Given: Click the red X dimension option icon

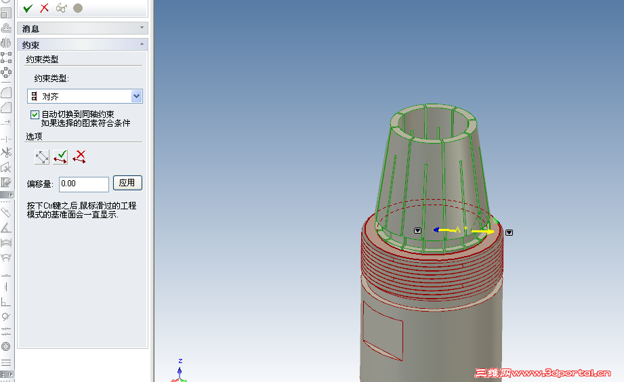Looking at the screenshot, I should coord(79,156).
